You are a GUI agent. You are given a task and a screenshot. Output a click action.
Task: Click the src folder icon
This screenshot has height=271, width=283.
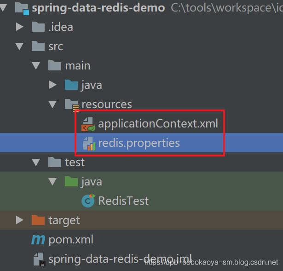point(38,46)
